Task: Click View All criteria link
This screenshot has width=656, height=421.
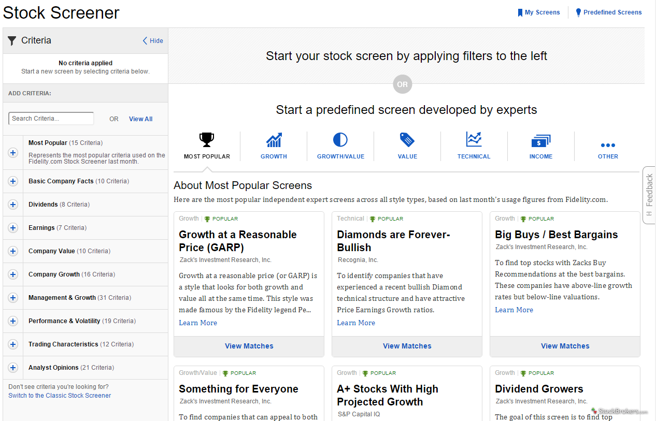Action: click(x=140, y=119)
